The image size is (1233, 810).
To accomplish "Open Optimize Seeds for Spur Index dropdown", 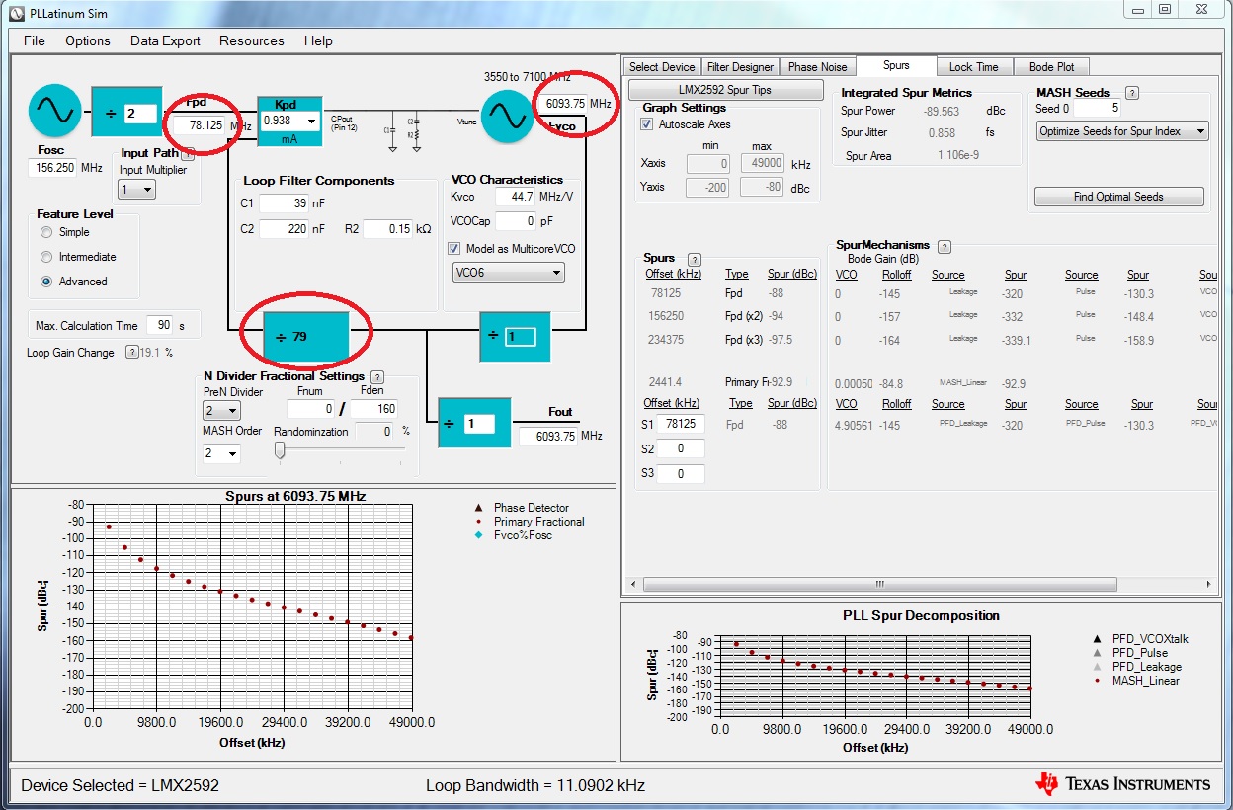I will point(1122,131).
